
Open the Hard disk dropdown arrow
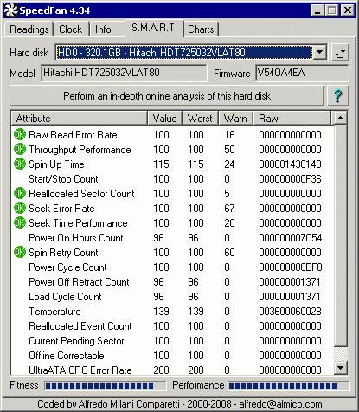[319, 53]
